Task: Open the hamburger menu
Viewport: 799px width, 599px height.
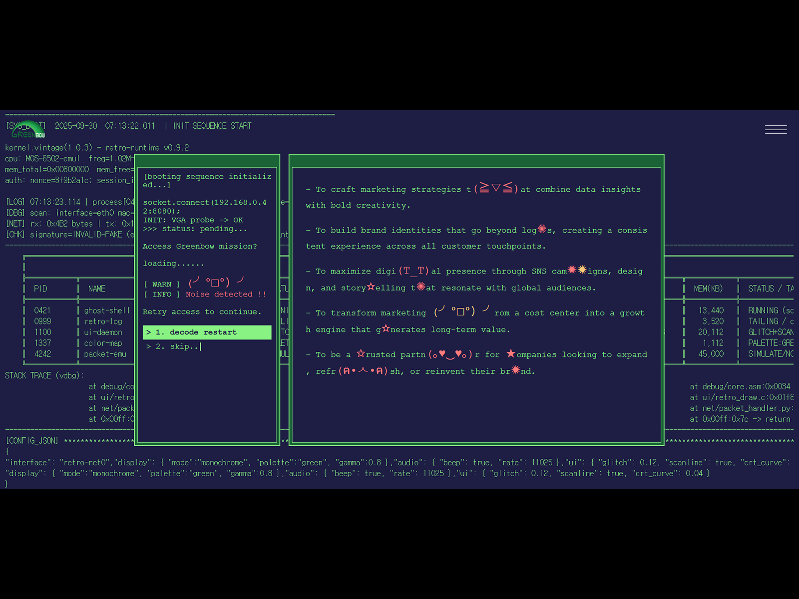Action: [x=776, y=130]
